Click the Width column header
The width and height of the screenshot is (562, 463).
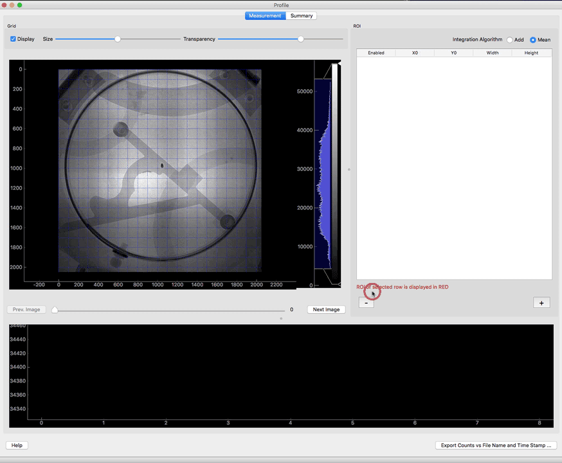click(493, 53)
